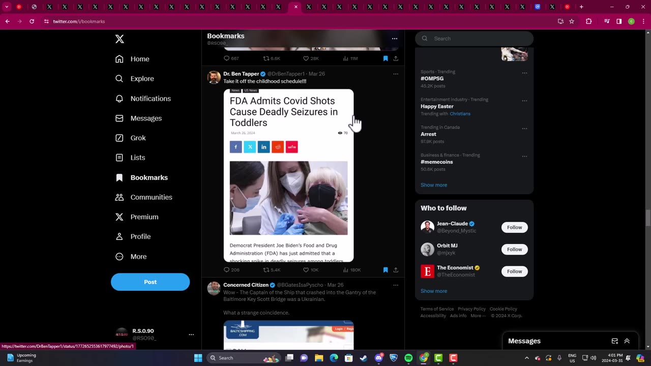The height and width of the screenshot is (366, 651).
Task: Like tweet with 28K likes
Action: pos(306,58)
